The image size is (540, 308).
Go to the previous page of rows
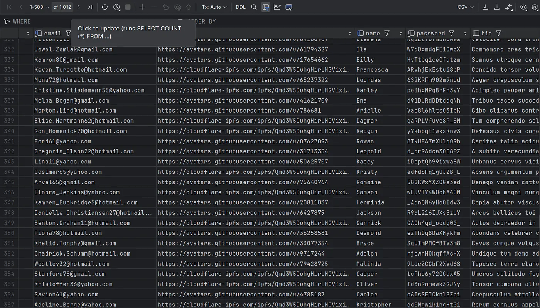pos(21,7)
